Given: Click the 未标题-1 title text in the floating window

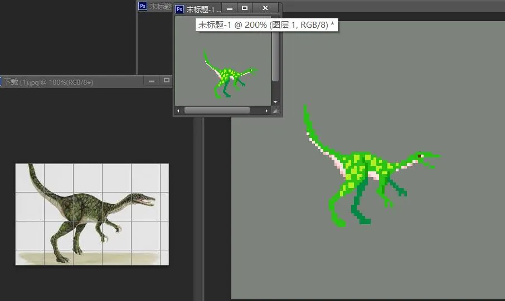Looking at the screenshot, I should pyautogui.click(x=203, y=9).
